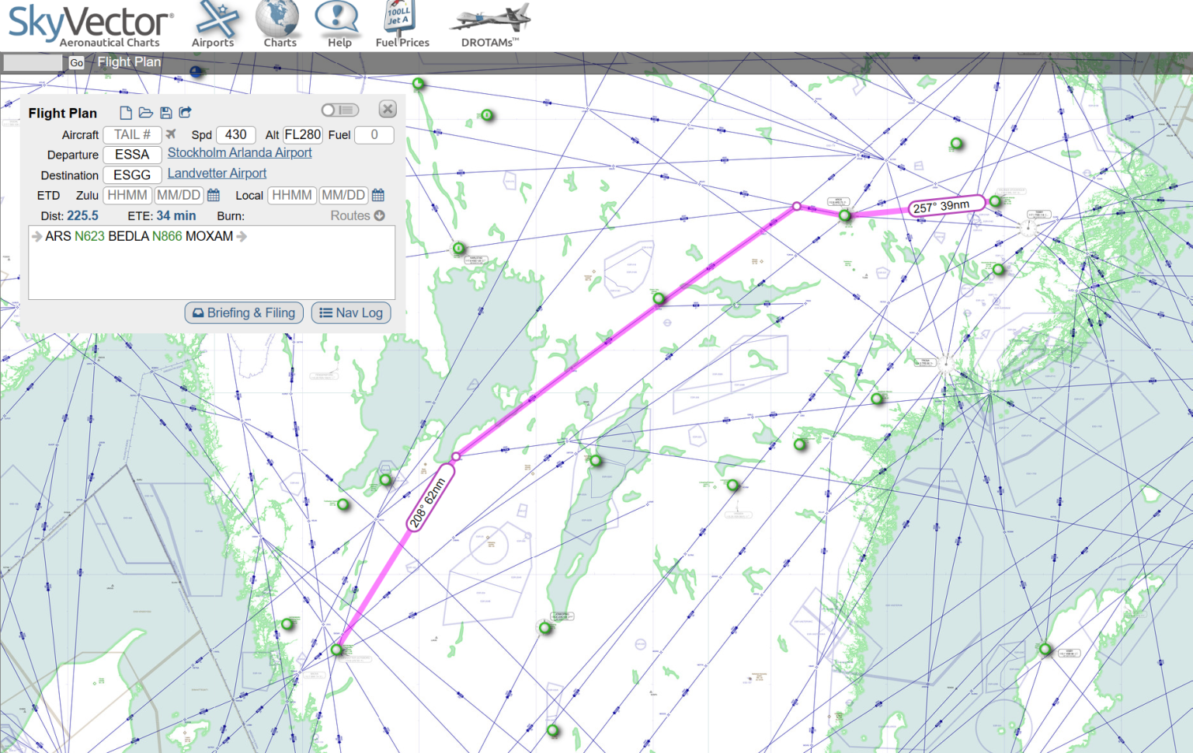Open Stockholm Arlanda Airport details
The width and height of the screenshot is (1193, 753).
tap(238, 152)
